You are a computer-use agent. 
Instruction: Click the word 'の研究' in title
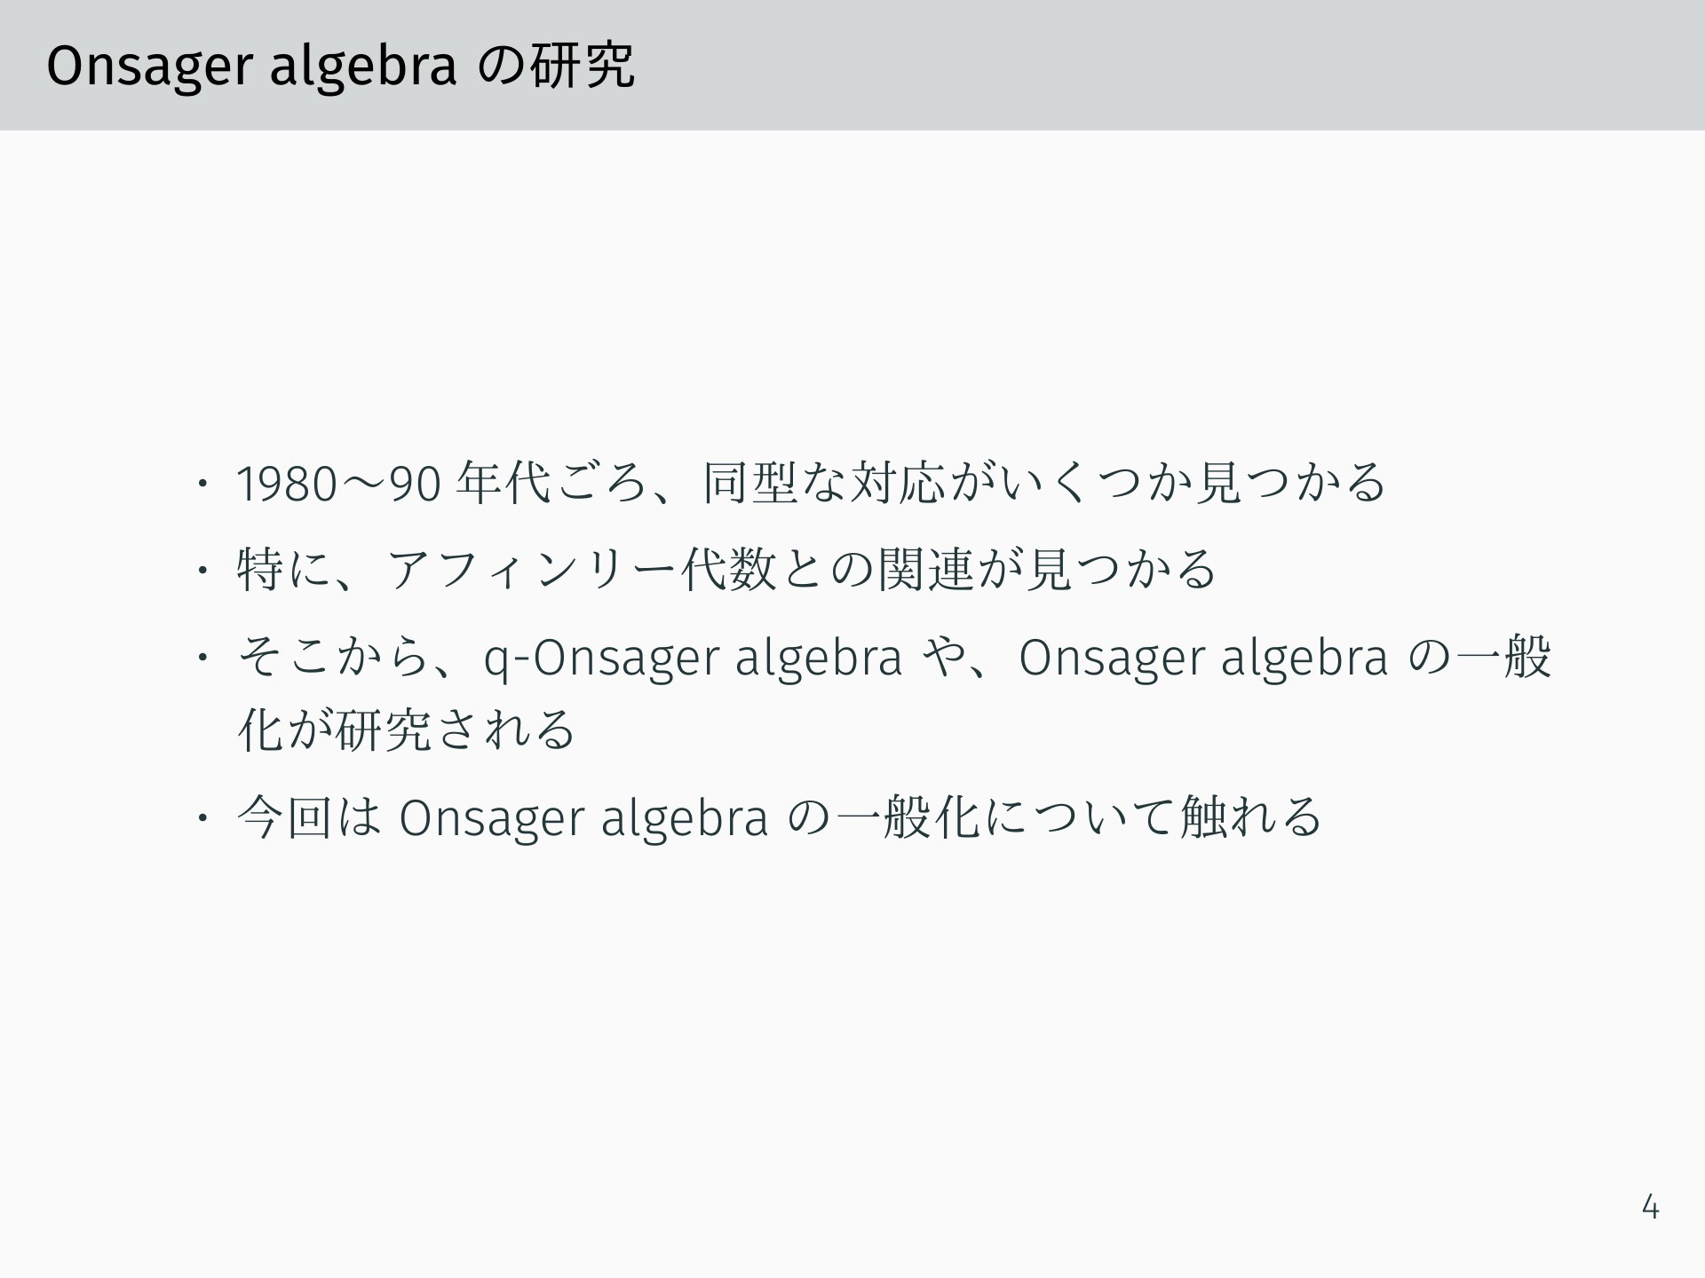(557, 65)
